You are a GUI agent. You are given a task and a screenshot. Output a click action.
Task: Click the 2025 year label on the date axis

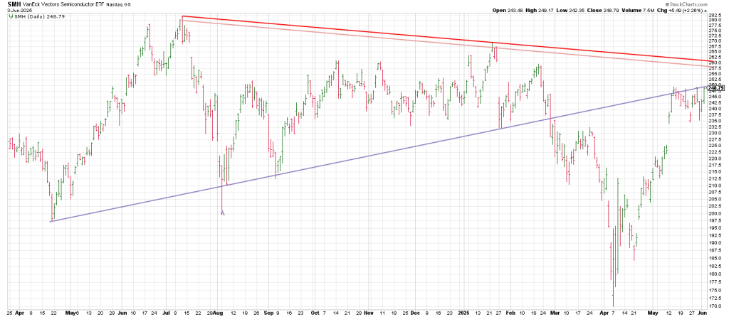pos(463,312)
